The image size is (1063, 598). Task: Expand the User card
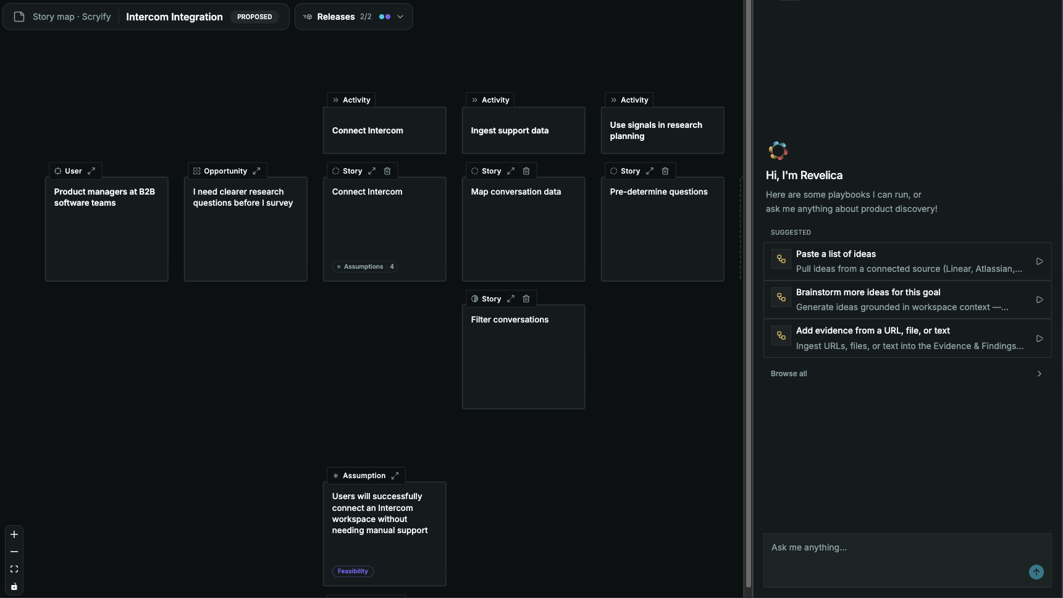(91, 171)
